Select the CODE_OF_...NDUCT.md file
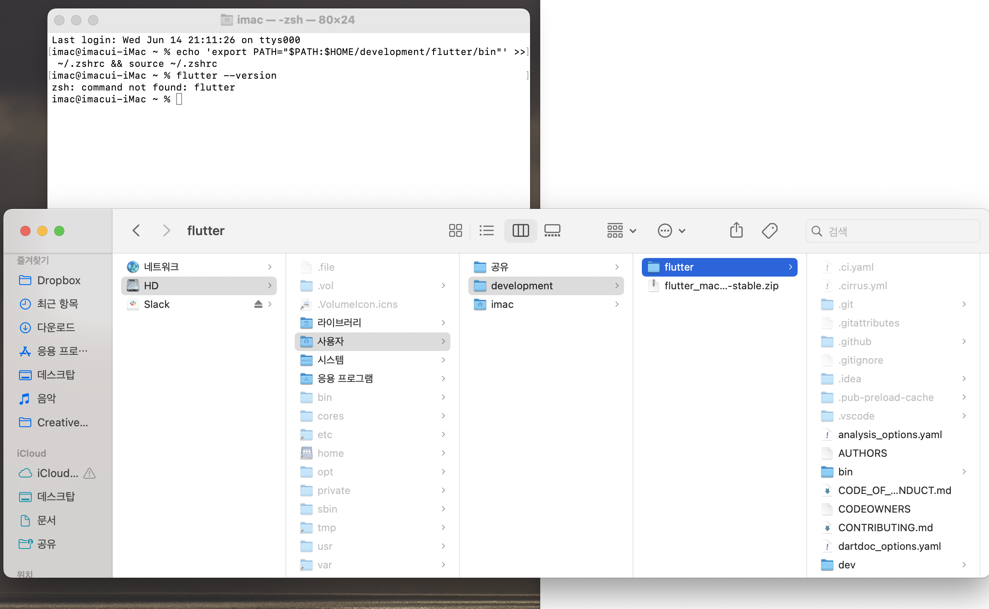Viewport: 989px width, 609px height. [893, 490]
